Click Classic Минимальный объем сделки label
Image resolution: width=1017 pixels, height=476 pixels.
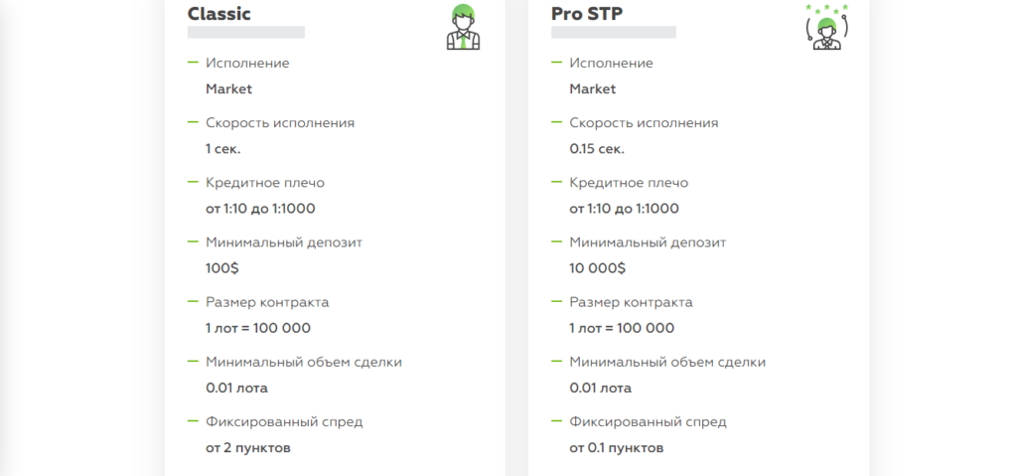[x=304, y=362]
